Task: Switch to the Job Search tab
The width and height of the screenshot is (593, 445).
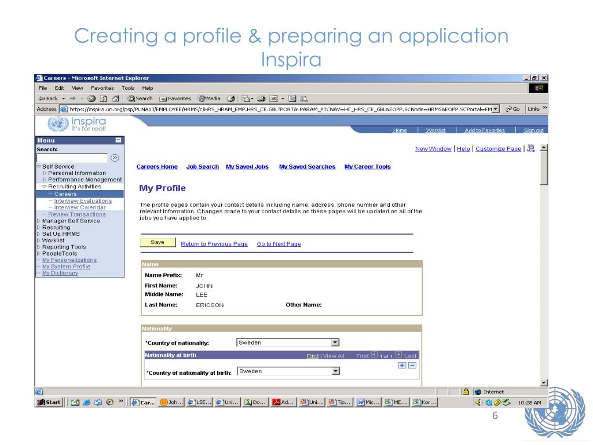Action: tap(202, 166)
